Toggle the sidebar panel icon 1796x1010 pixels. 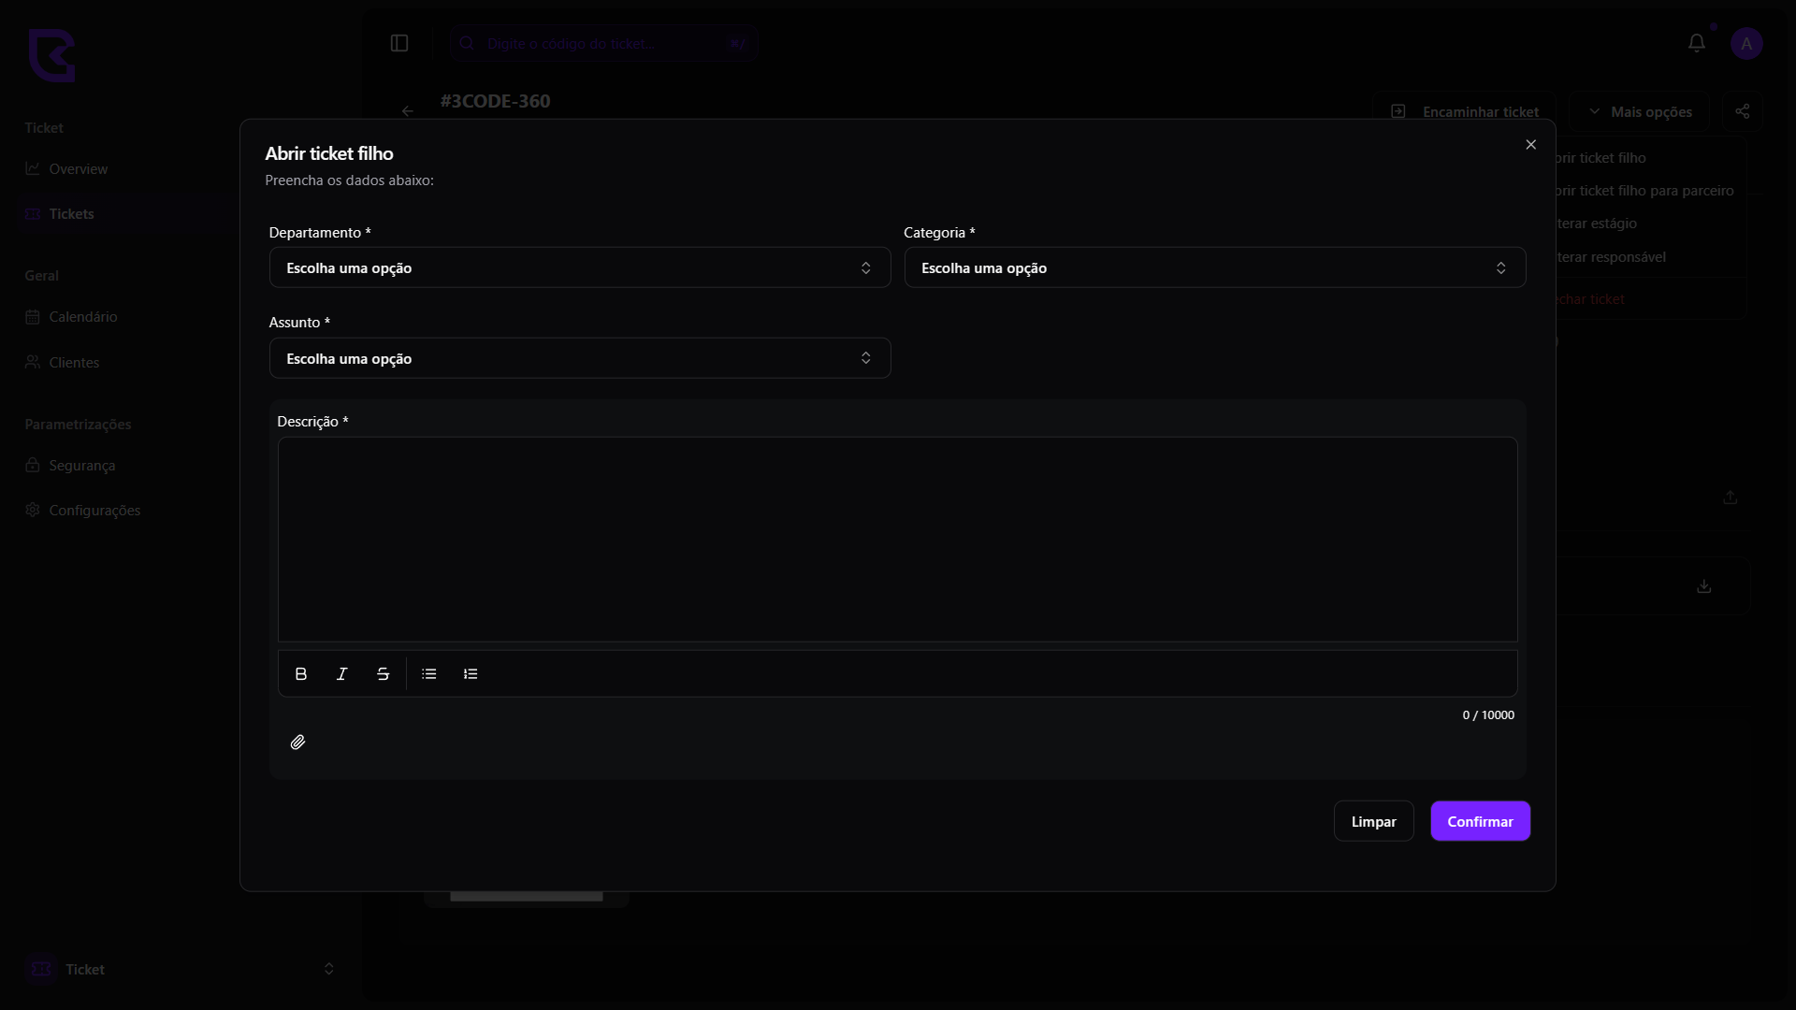tap(399, 43)
